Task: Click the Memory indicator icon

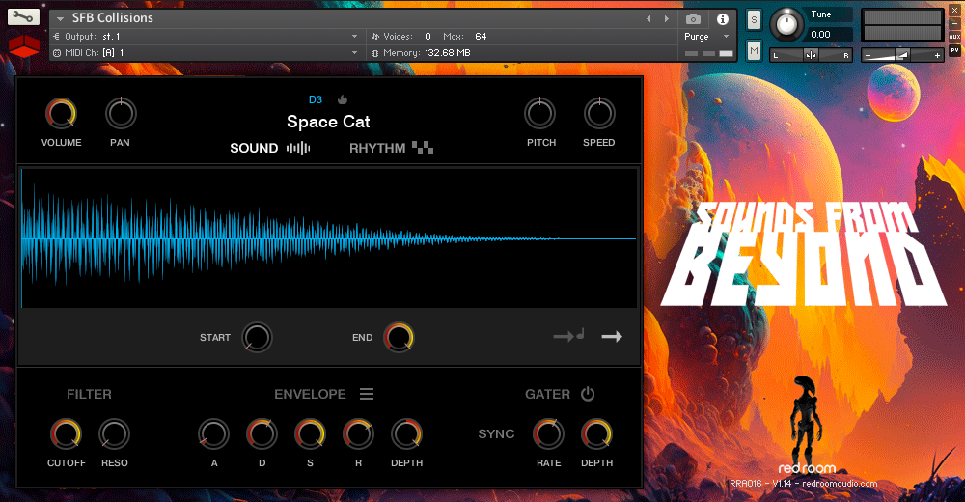Action: [375, 53]
